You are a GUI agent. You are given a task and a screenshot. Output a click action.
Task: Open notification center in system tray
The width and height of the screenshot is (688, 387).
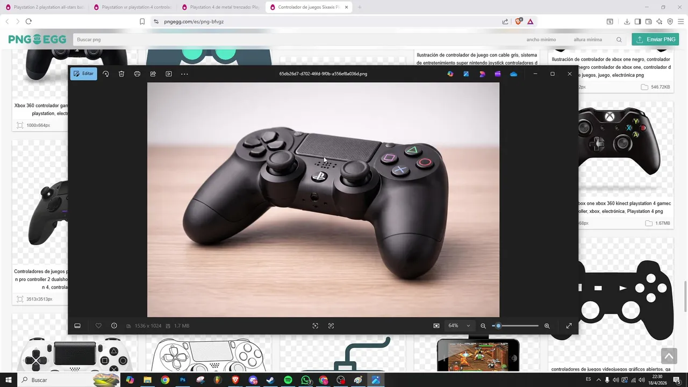click(x=677, y=380)
